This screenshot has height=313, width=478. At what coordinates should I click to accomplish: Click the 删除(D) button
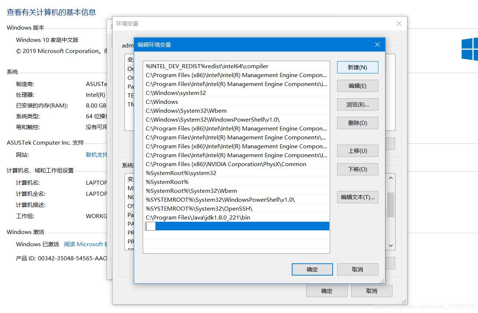(x=358, y=123)
